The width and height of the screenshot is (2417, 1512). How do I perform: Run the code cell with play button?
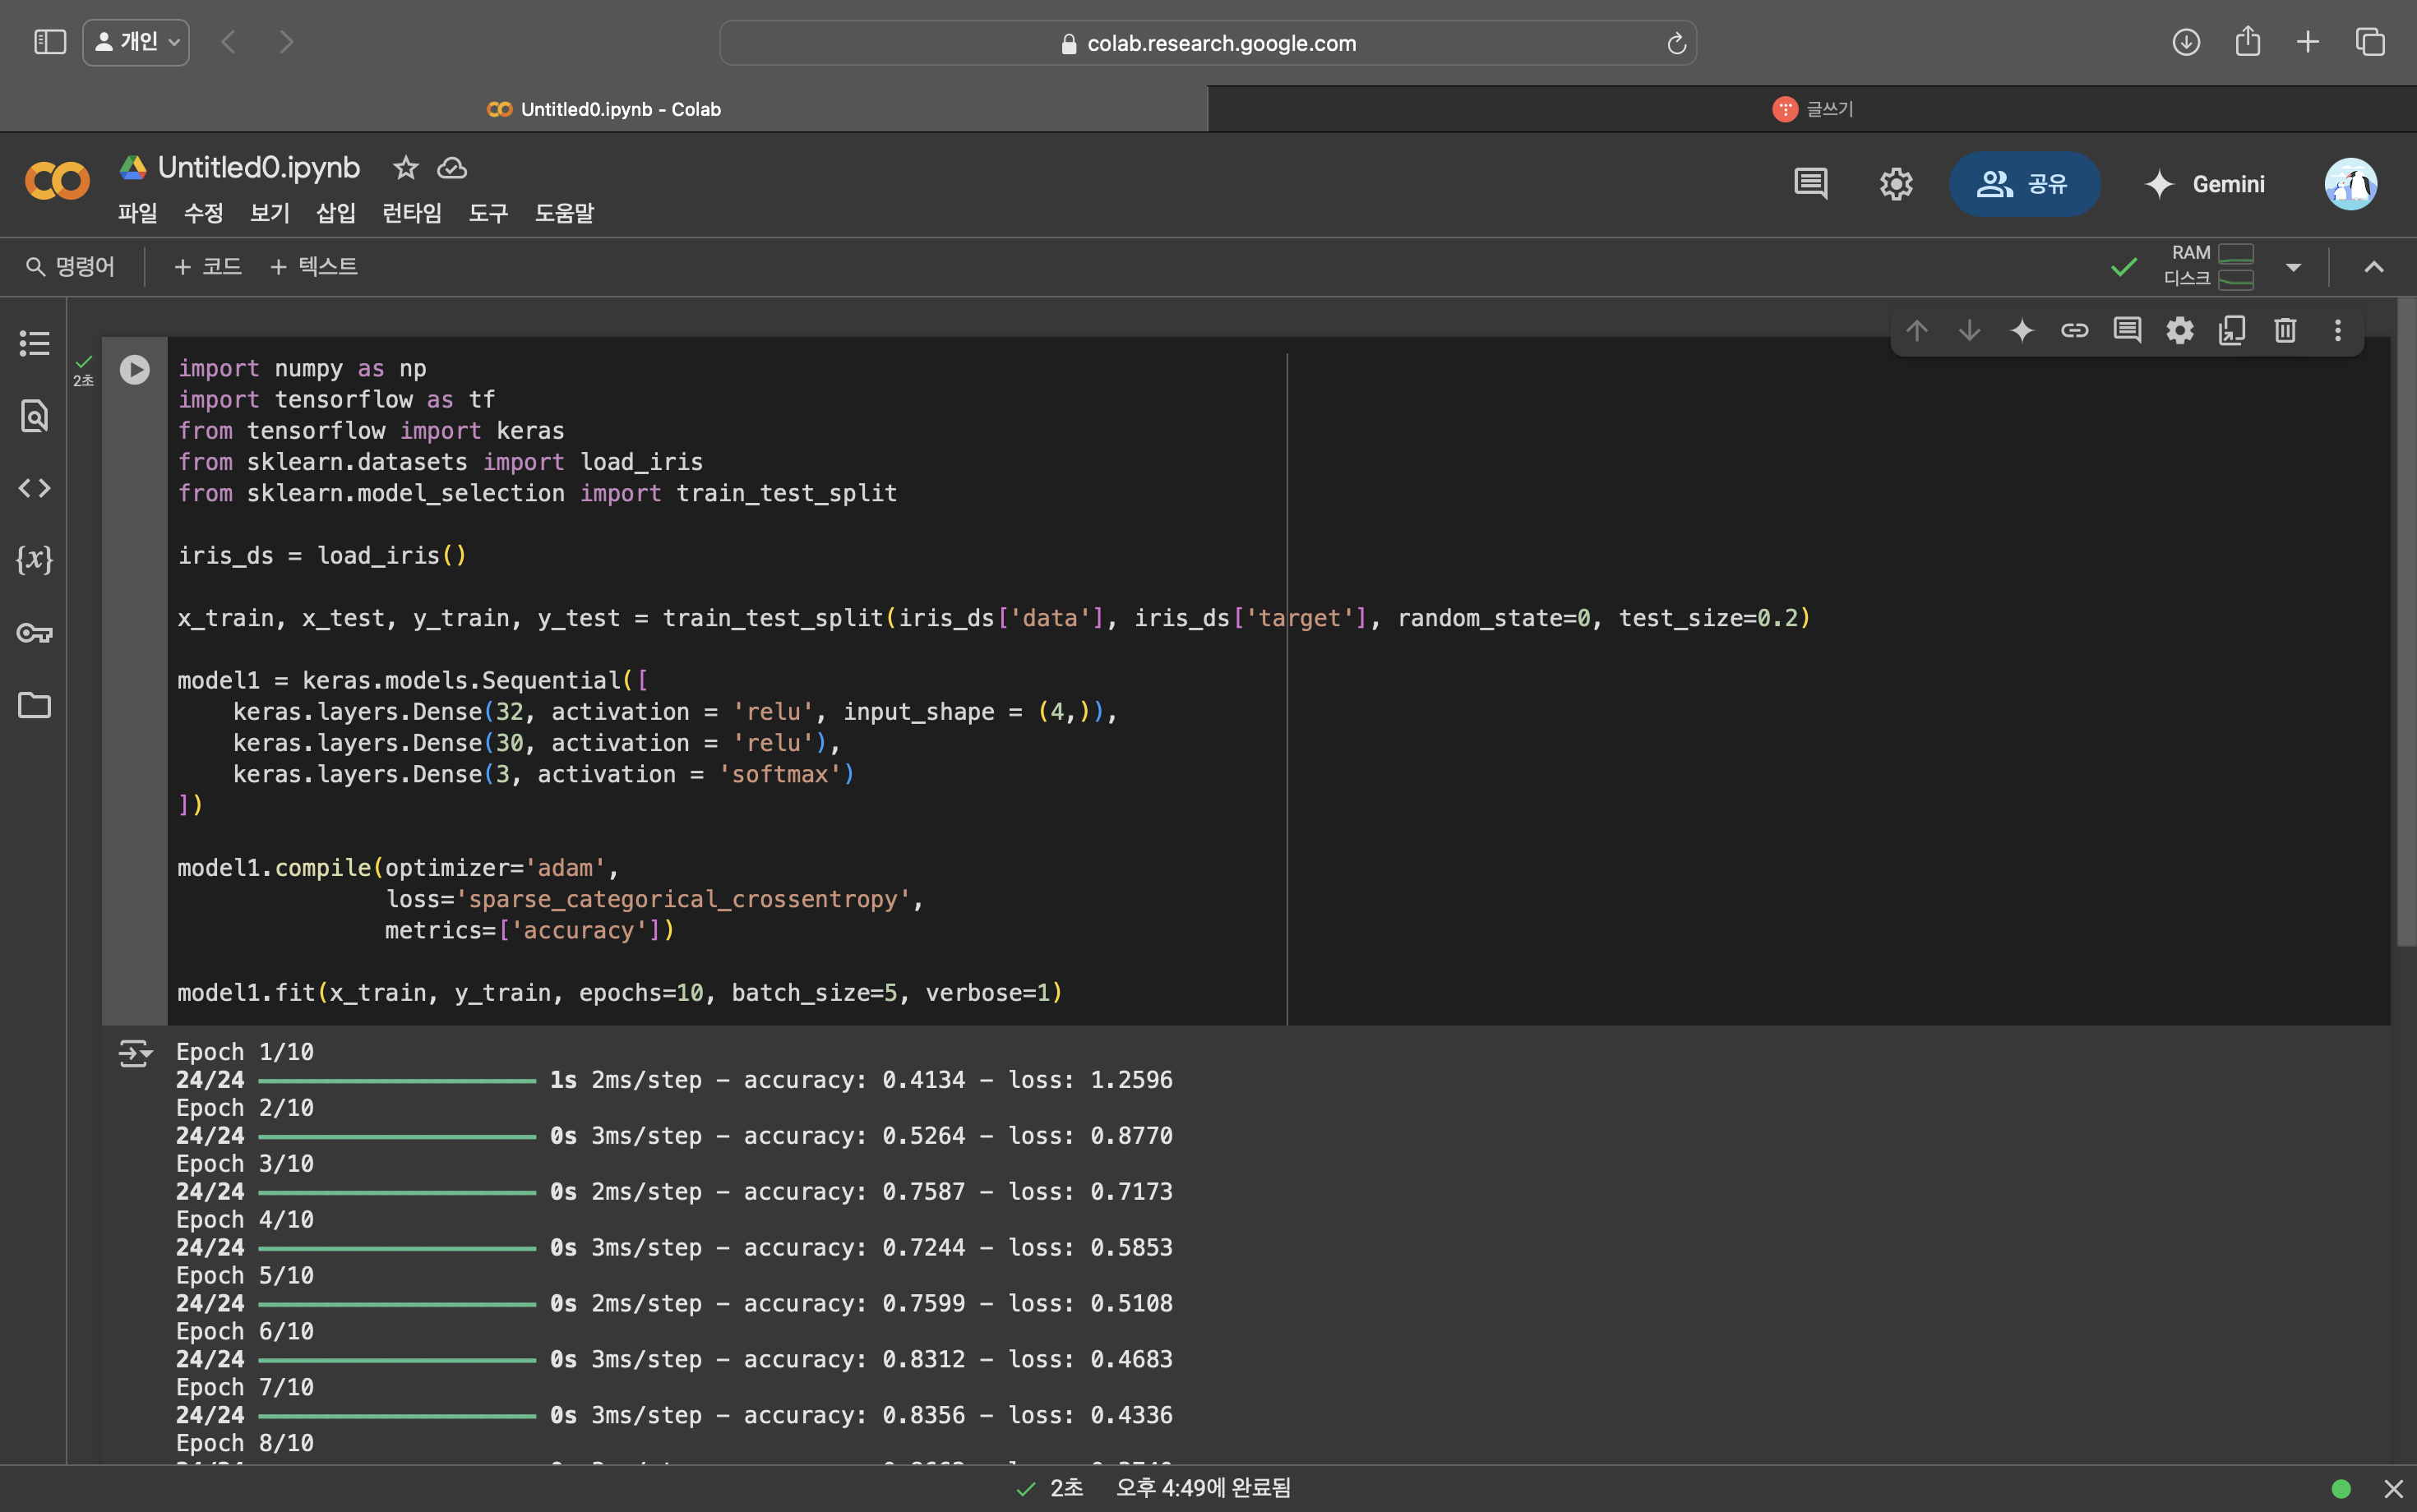[134, 370]
